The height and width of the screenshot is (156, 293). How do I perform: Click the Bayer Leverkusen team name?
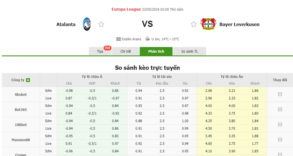(240, 25)
